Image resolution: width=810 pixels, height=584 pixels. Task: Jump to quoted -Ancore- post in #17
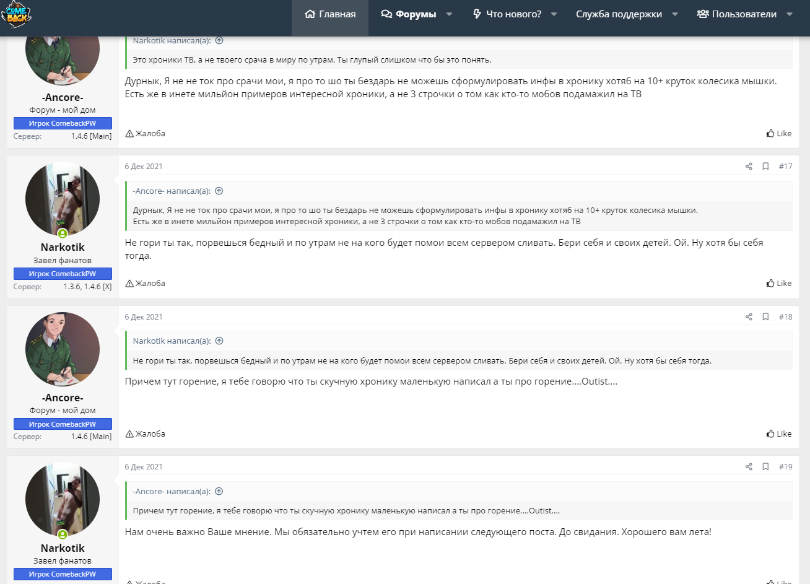[219, 191]
